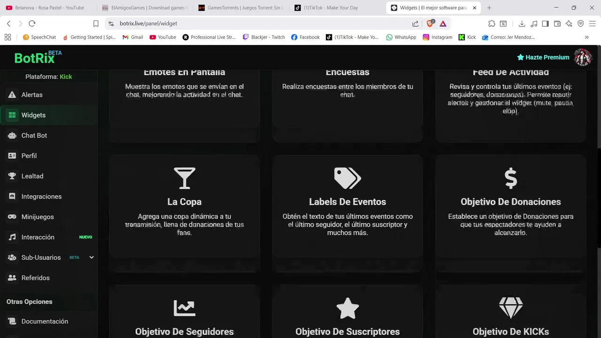Click the BotRix logo
This screenshot has width=601, height=338.
click(x=38, y=57)
